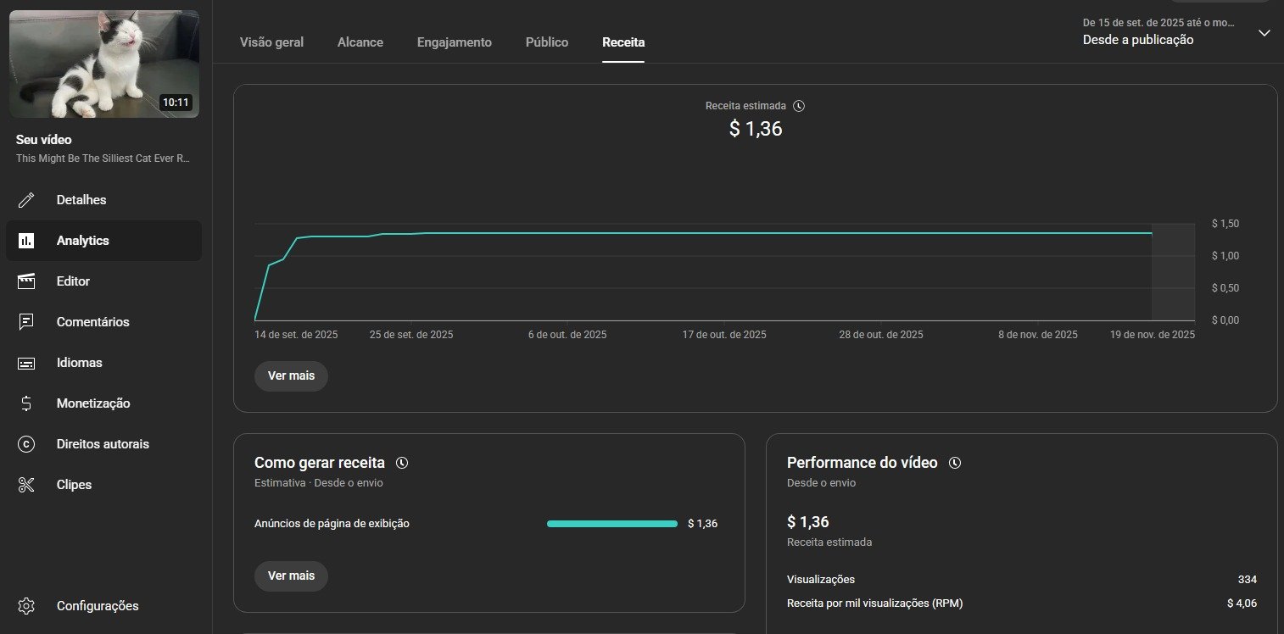1284x634 pixels.
Task: Open the Analytics bar chart icon
Action: tap(26, 241)
